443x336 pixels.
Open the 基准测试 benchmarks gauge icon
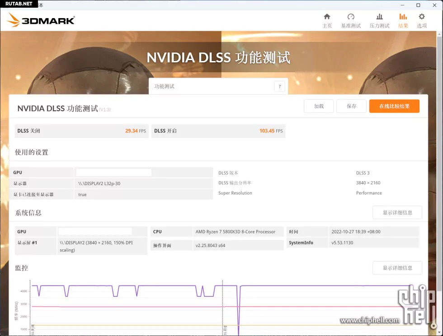pos(351,17)
